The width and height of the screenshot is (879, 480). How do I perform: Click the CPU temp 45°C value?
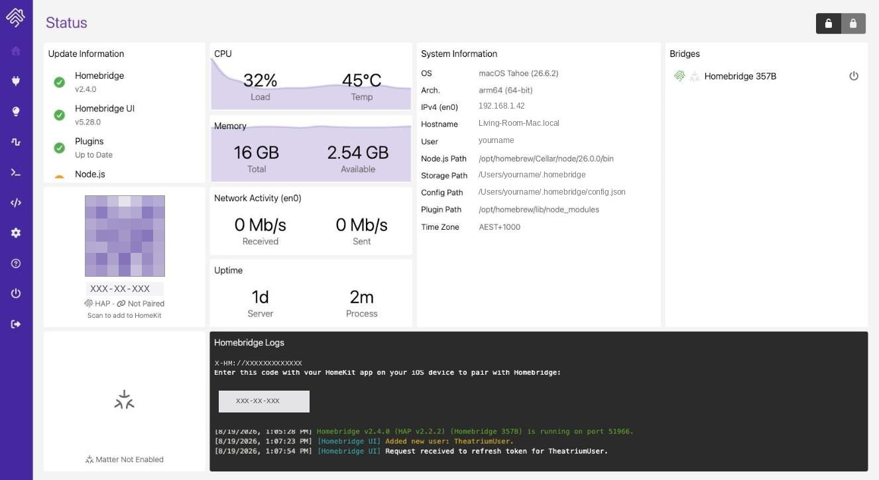361,80
